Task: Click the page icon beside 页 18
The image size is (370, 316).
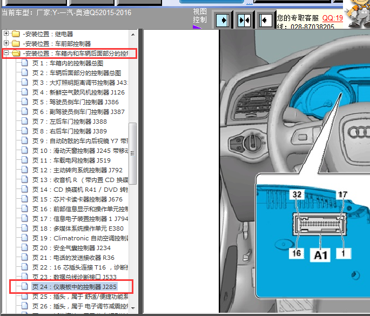Action: (24, 228)
